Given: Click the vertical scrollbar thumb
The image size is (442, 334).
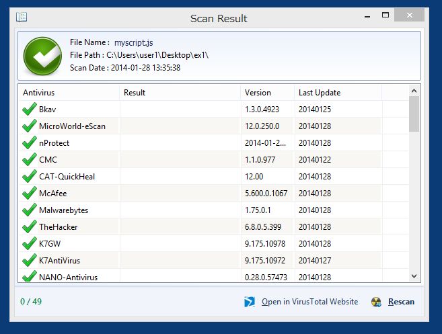Looking at the screenshot, I should [414, 114].
